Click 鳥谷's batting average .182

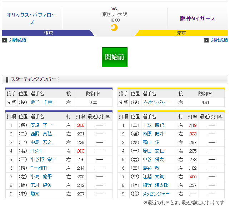[x=193, y=168]
